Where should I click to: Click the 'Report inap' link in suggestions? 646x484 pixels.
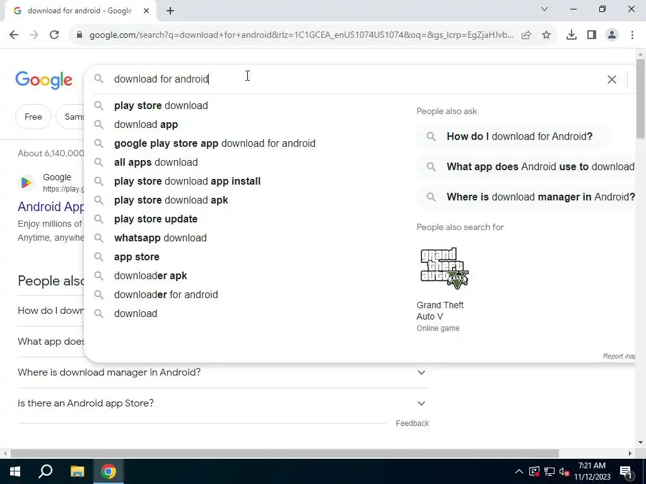click(x=619, y=357)
